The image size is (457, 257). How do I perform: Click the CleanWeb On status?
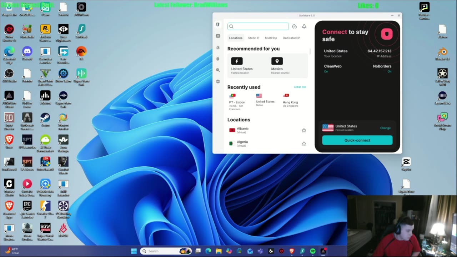[326, 71]
